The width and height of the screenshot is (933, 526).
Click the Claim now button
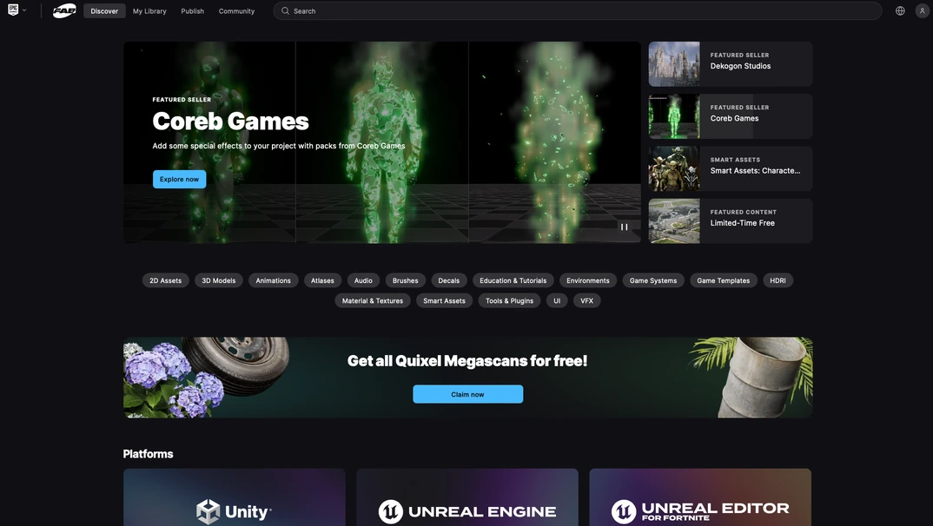[467, 394]
